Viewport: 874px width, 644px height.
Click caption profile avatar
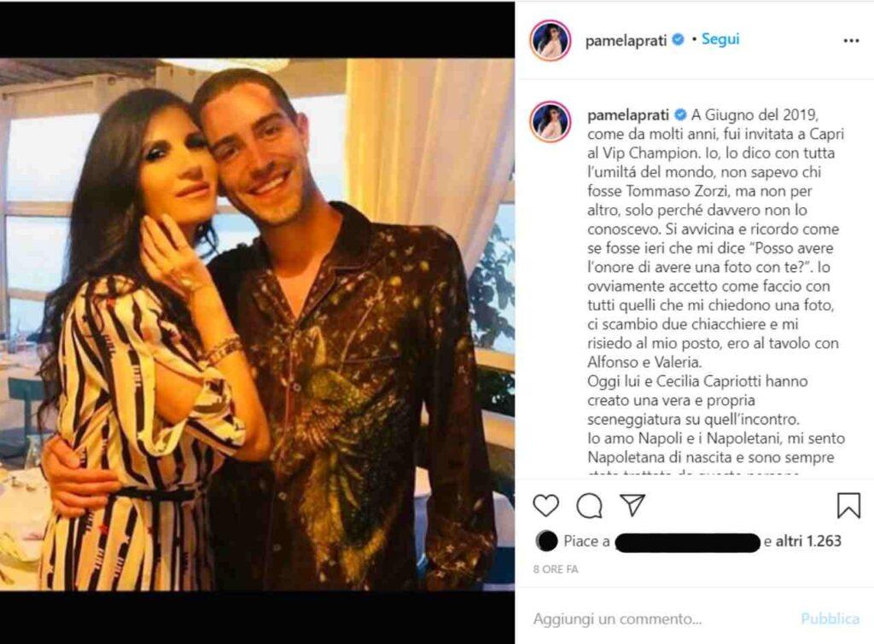tap(551, 121)
